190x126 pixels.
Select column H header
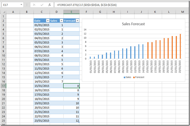click(x=114, y=12)
